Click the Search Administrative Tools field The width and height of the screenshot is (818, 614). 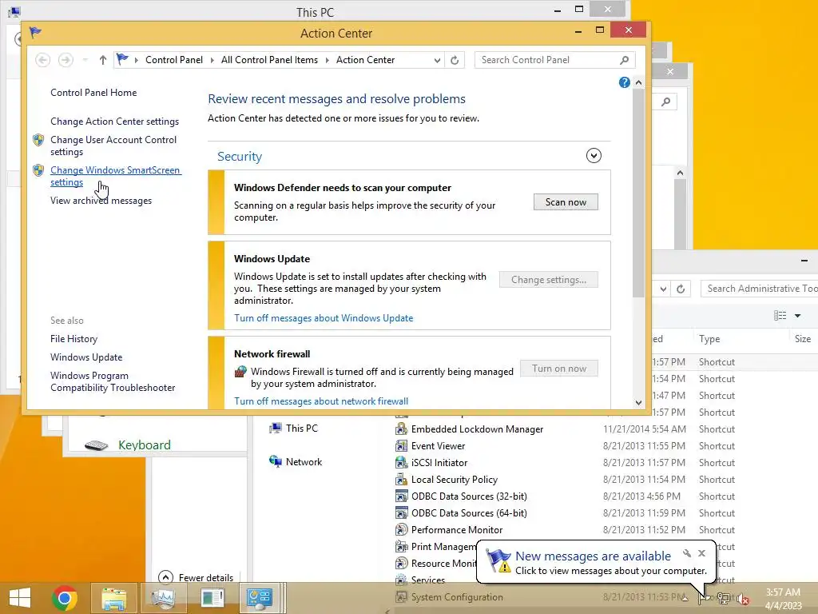759,289
